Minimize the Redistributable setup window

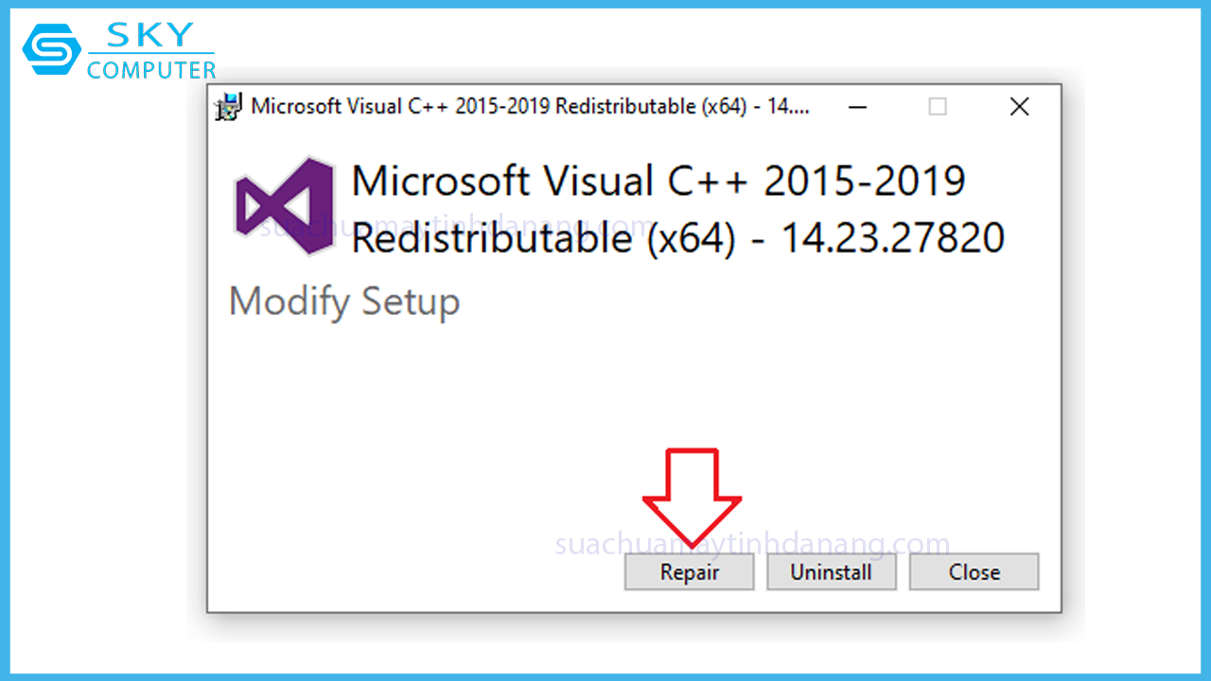[x=858, y=107]
